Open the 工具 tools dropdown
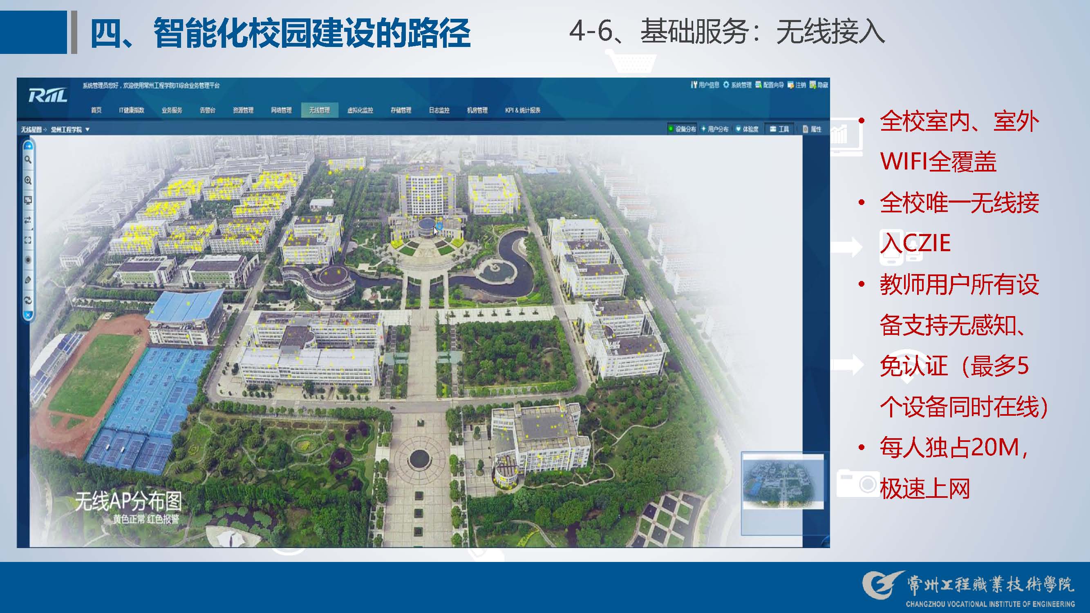 pyautogui.click(x=779, y=129)
